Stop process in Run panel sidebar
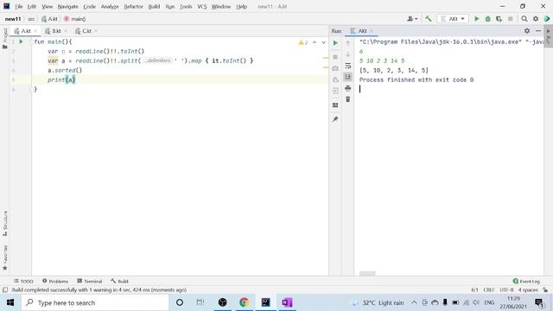Screen dimensions: 553x311 335,57
